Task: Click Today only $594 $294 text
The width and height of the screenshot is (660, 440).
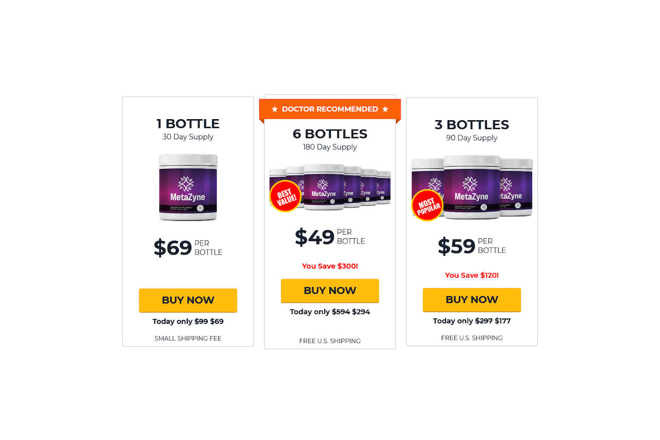Action: pos(330,312)
